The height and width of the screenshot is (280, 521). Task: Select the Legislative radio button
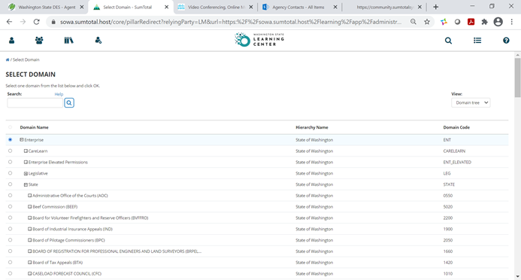tap(11, 173)
